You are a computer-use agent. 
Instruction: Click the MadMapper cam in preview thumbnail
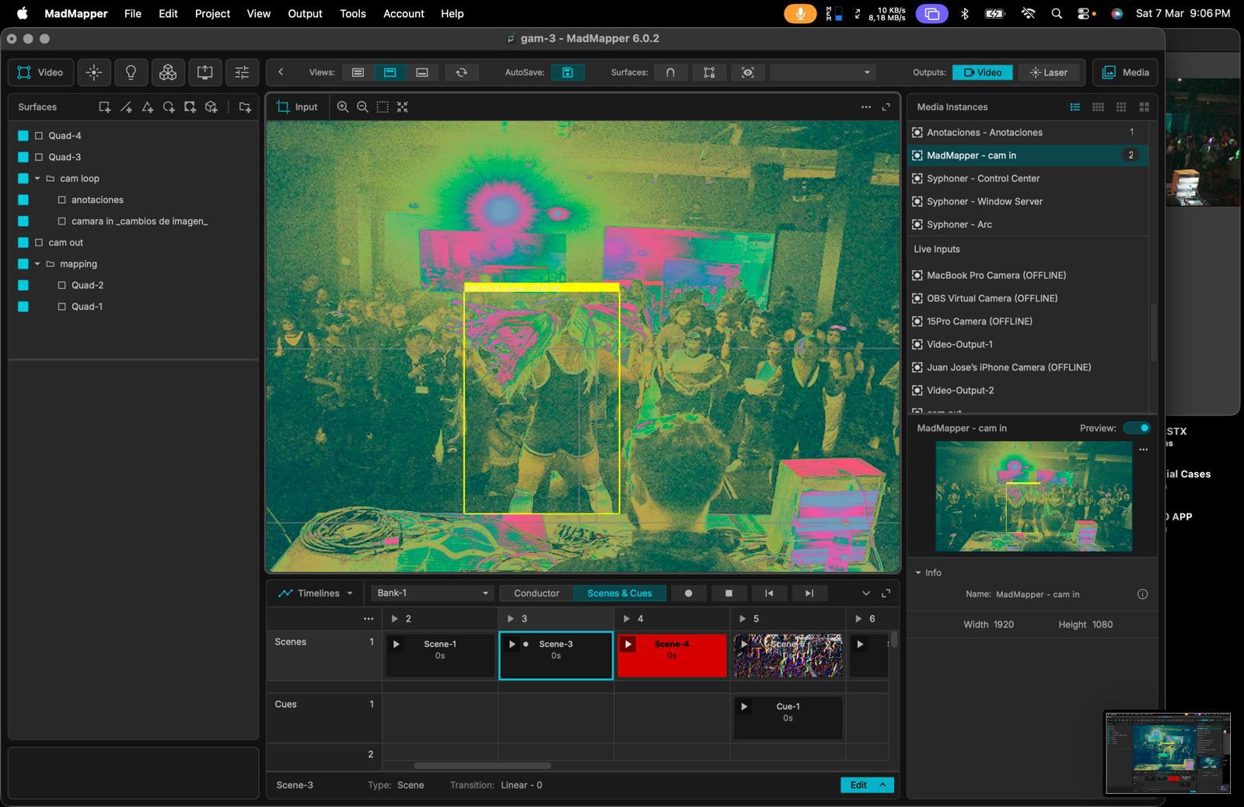1033,496
